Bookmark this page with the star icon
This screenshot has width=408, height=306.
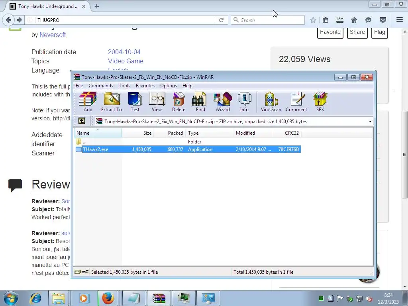point(313,20)
